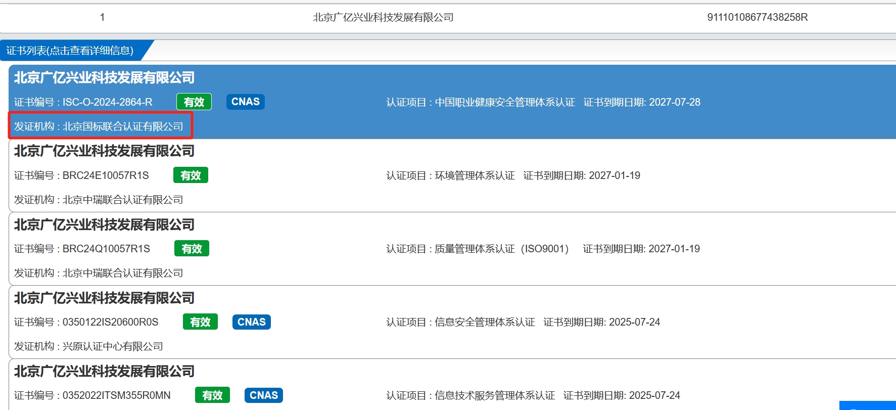This screenshot has width=896, height=410.
Task: Open certificate 0350122IS20600R0S company title
Action: click(105, 298)
